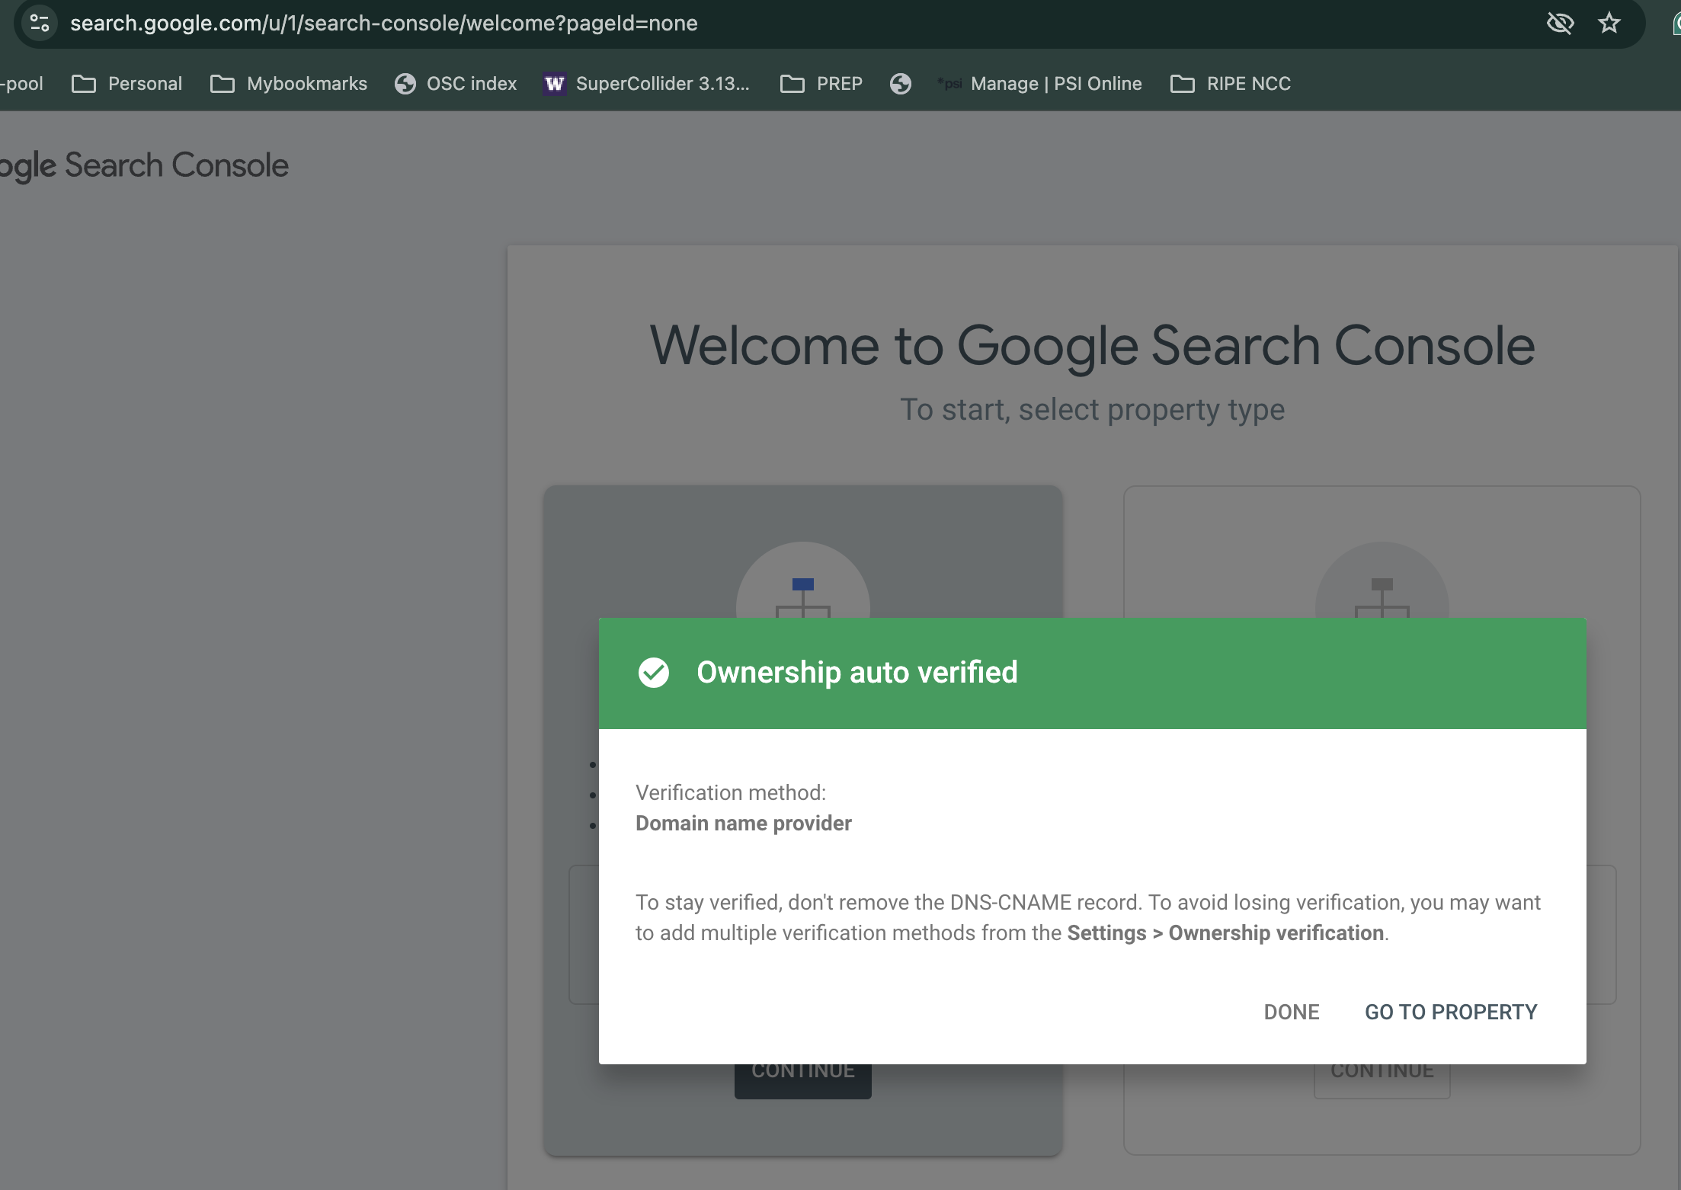1681x1190 pixels.
Task: Click the Google Search Console logo
Action: tap(145, 165)
